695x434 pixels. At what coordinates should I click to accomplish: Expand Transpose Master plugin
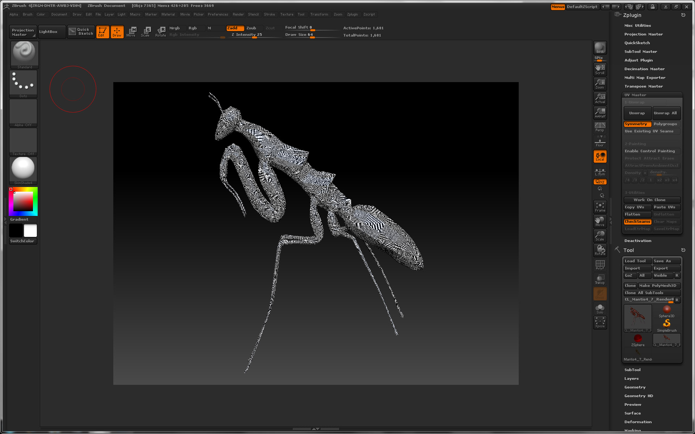click(x=643, y=86)
